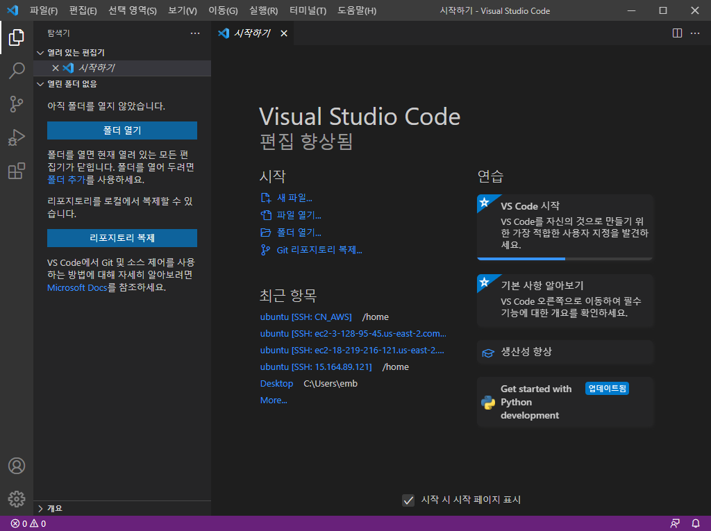The height and width of the screenshot is (531, 711).
Task: Expand the 개요 outline section
Action: pos(40,509)
